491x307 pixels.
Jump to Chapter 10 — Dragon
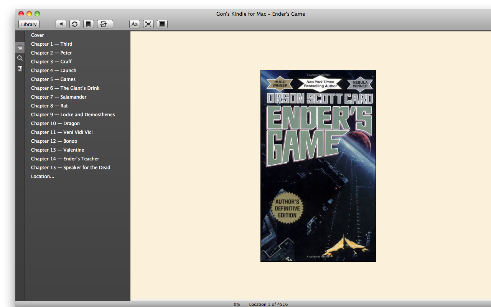56,124
